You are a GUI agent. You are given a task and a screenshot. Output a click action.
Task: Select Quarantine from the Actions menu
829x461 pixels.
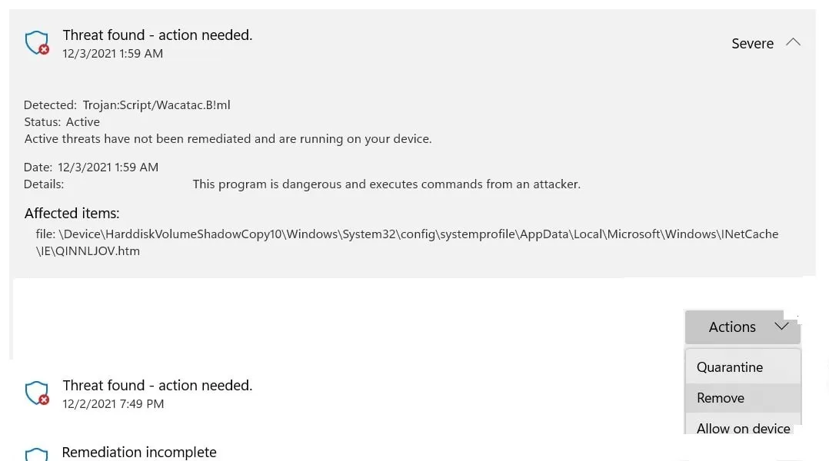tap(729, 367)
